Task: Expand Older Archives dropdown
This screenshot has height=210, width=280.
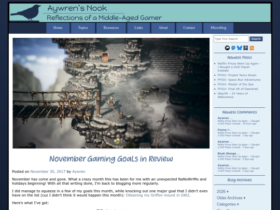Action: click(x=231, y=198)
